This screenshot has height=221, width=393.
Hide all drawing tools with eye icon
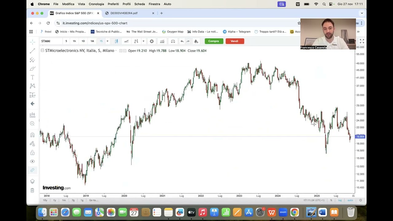coord(32,161)
